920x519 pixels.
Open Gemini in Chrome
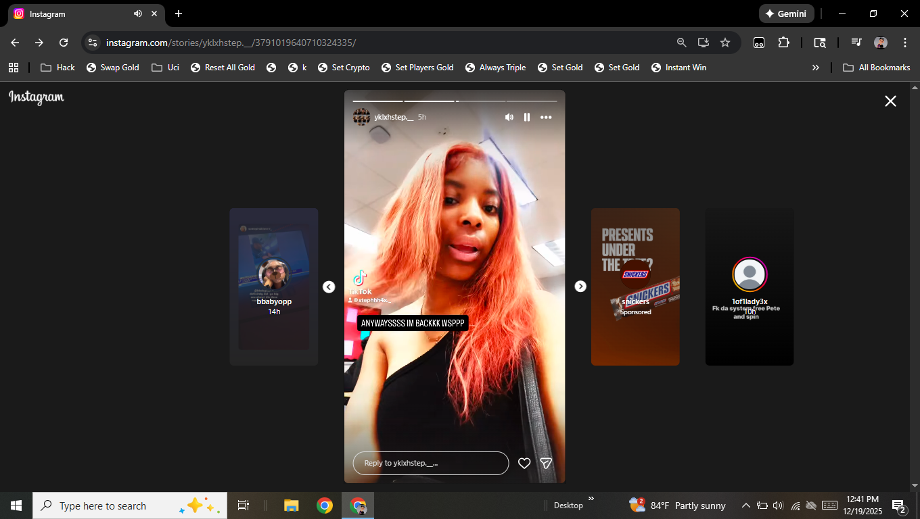(x=787, y=14)
